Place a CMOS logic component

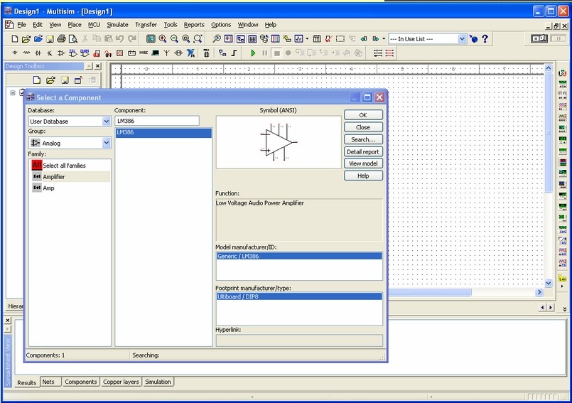tap(85, 53)
